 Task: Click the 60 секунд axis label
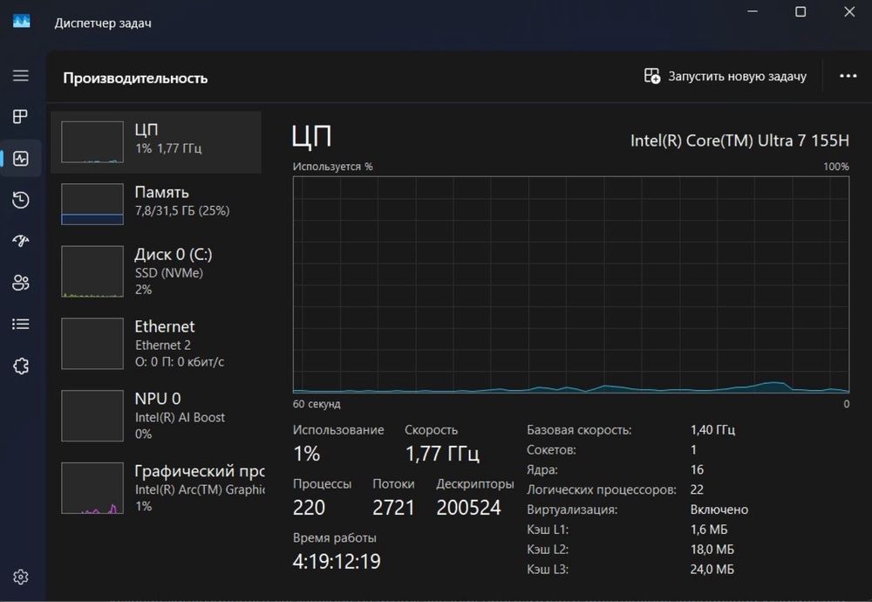point(317,404)
